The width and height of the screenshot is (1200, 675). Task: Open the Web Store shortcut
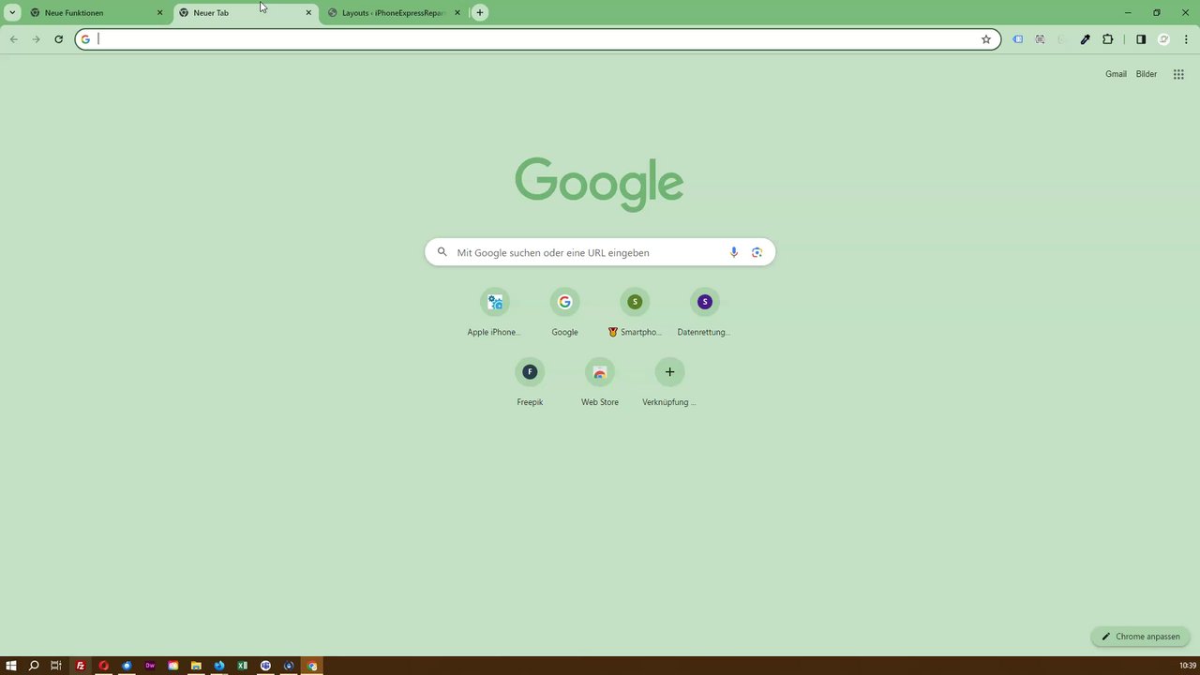(600, 383)
